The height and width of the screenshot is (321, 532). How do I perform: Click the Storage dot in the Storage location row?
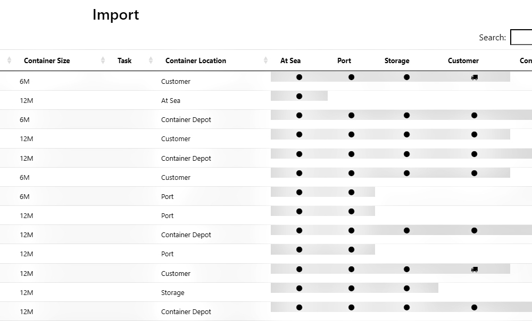click(x=406, y=289)
